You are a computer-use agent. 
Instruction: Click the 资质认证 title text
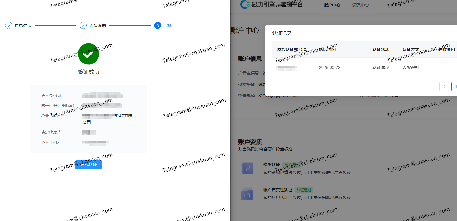[272, 165]
